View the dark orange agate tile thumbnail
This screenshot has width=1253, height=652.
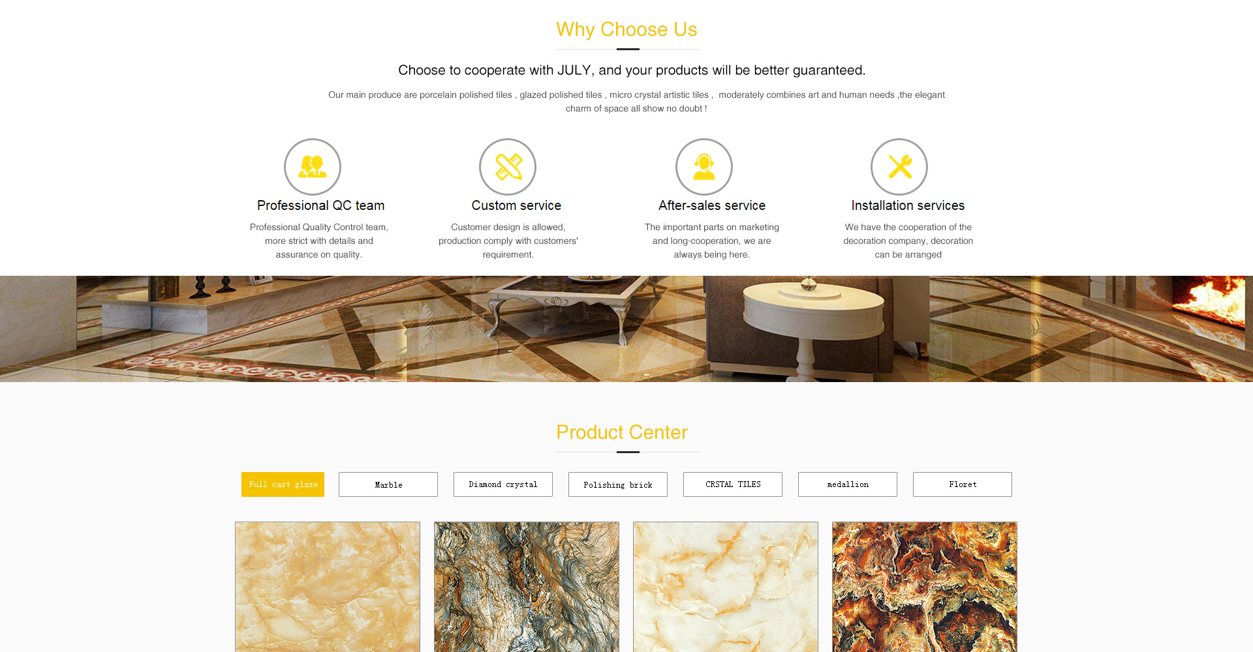pyautogui.click(x=925, y=587)
